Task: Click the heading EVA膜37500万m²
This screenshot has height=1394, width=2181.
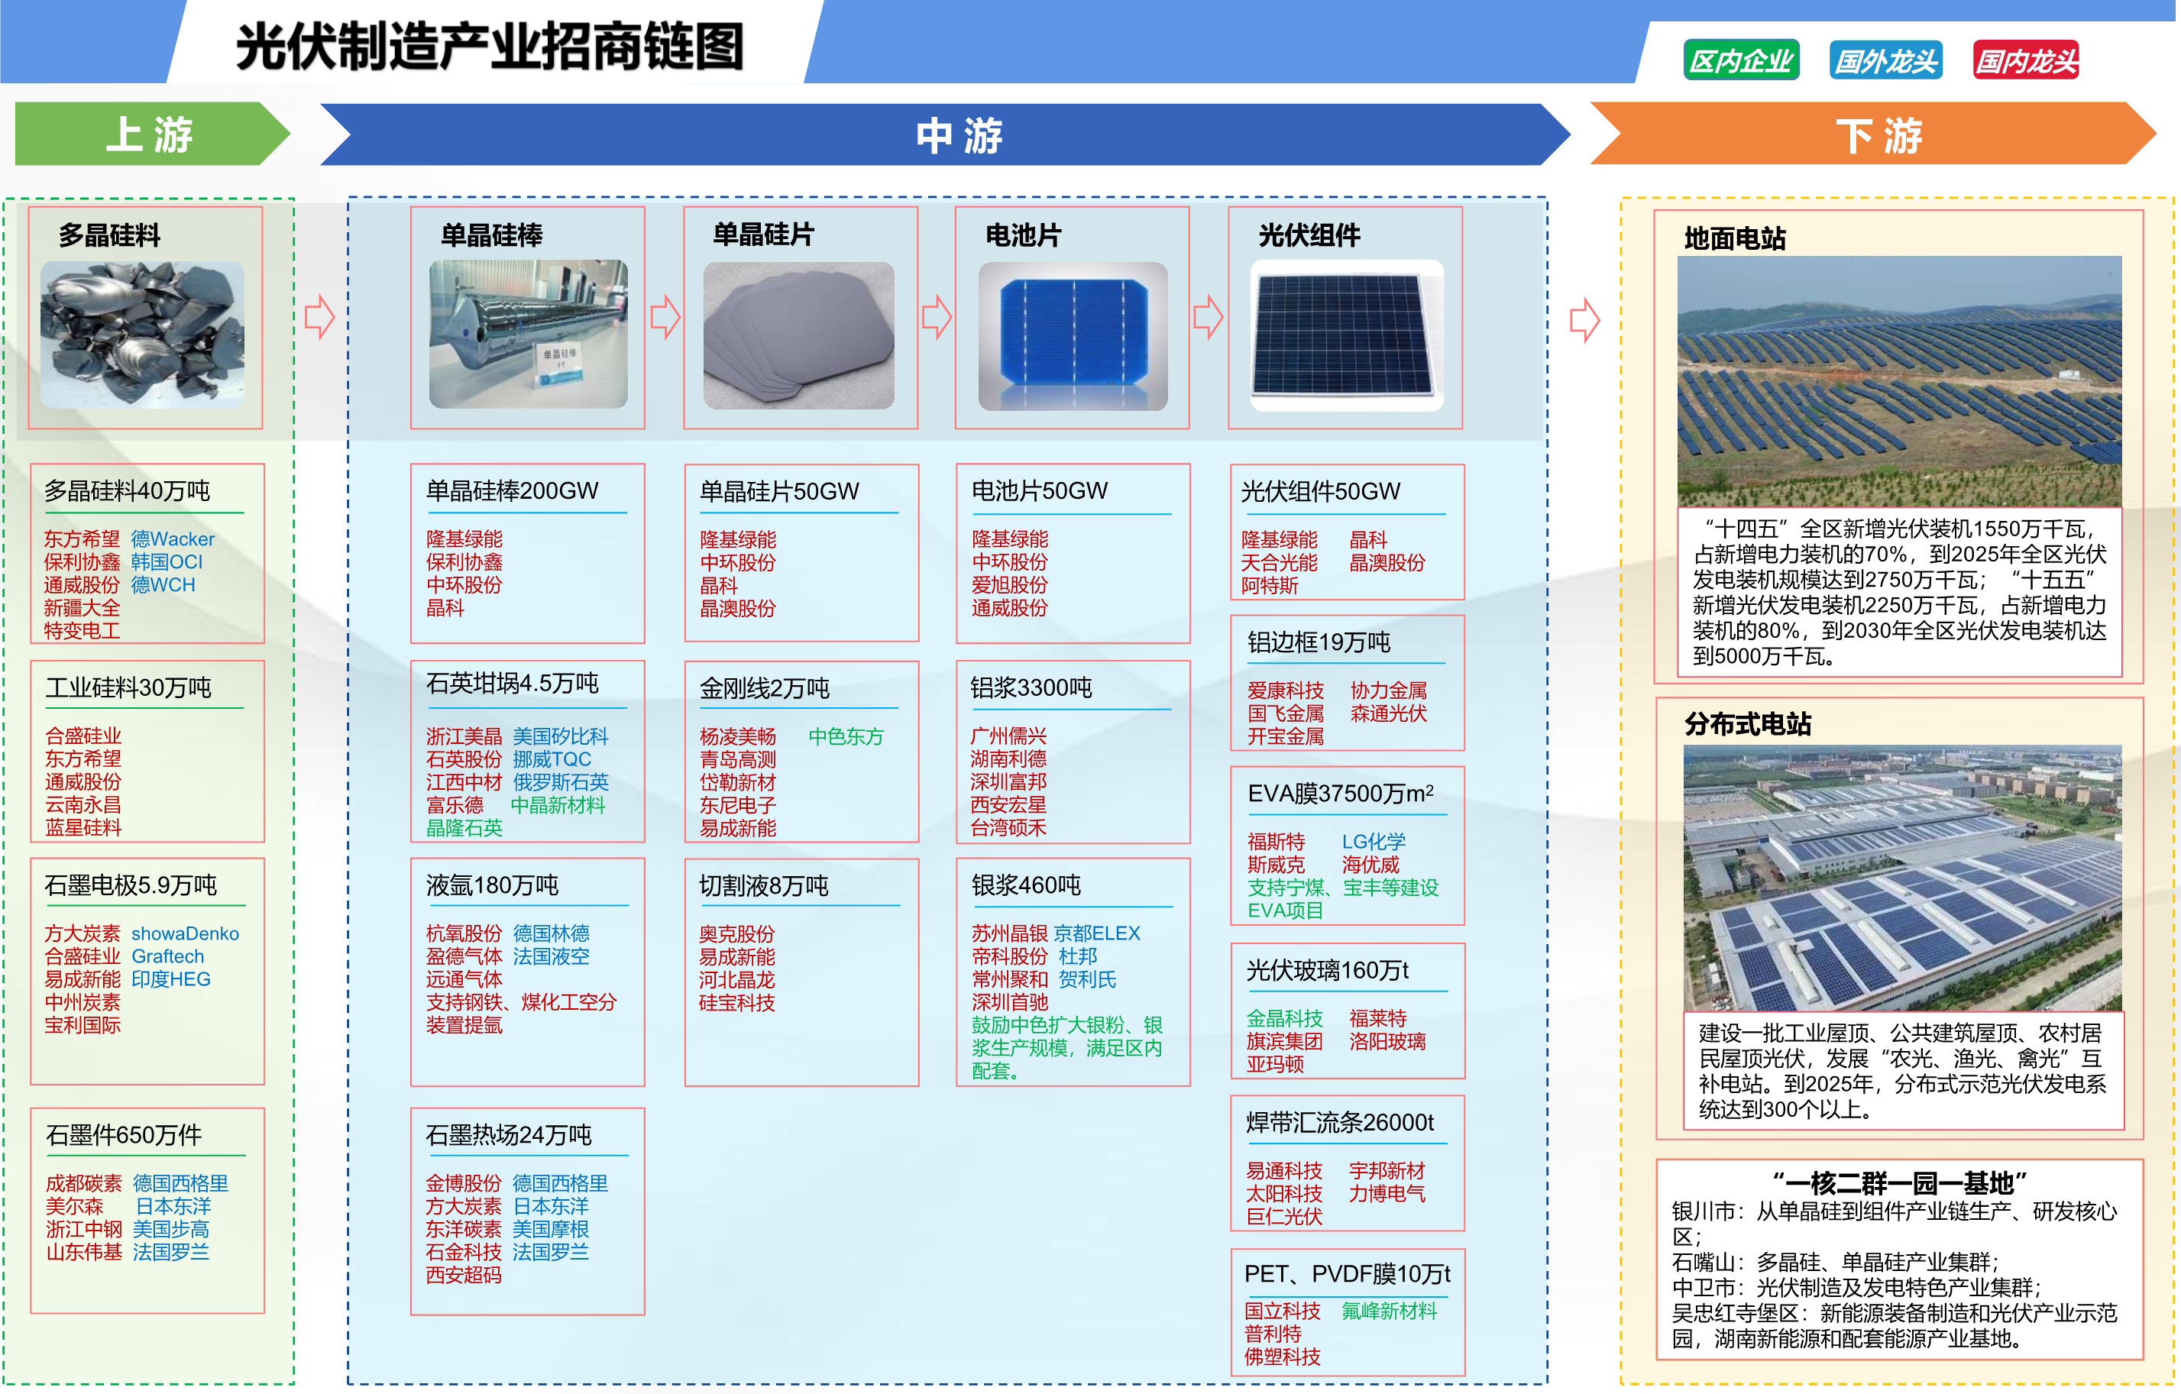Action: tap(1341, 794)
